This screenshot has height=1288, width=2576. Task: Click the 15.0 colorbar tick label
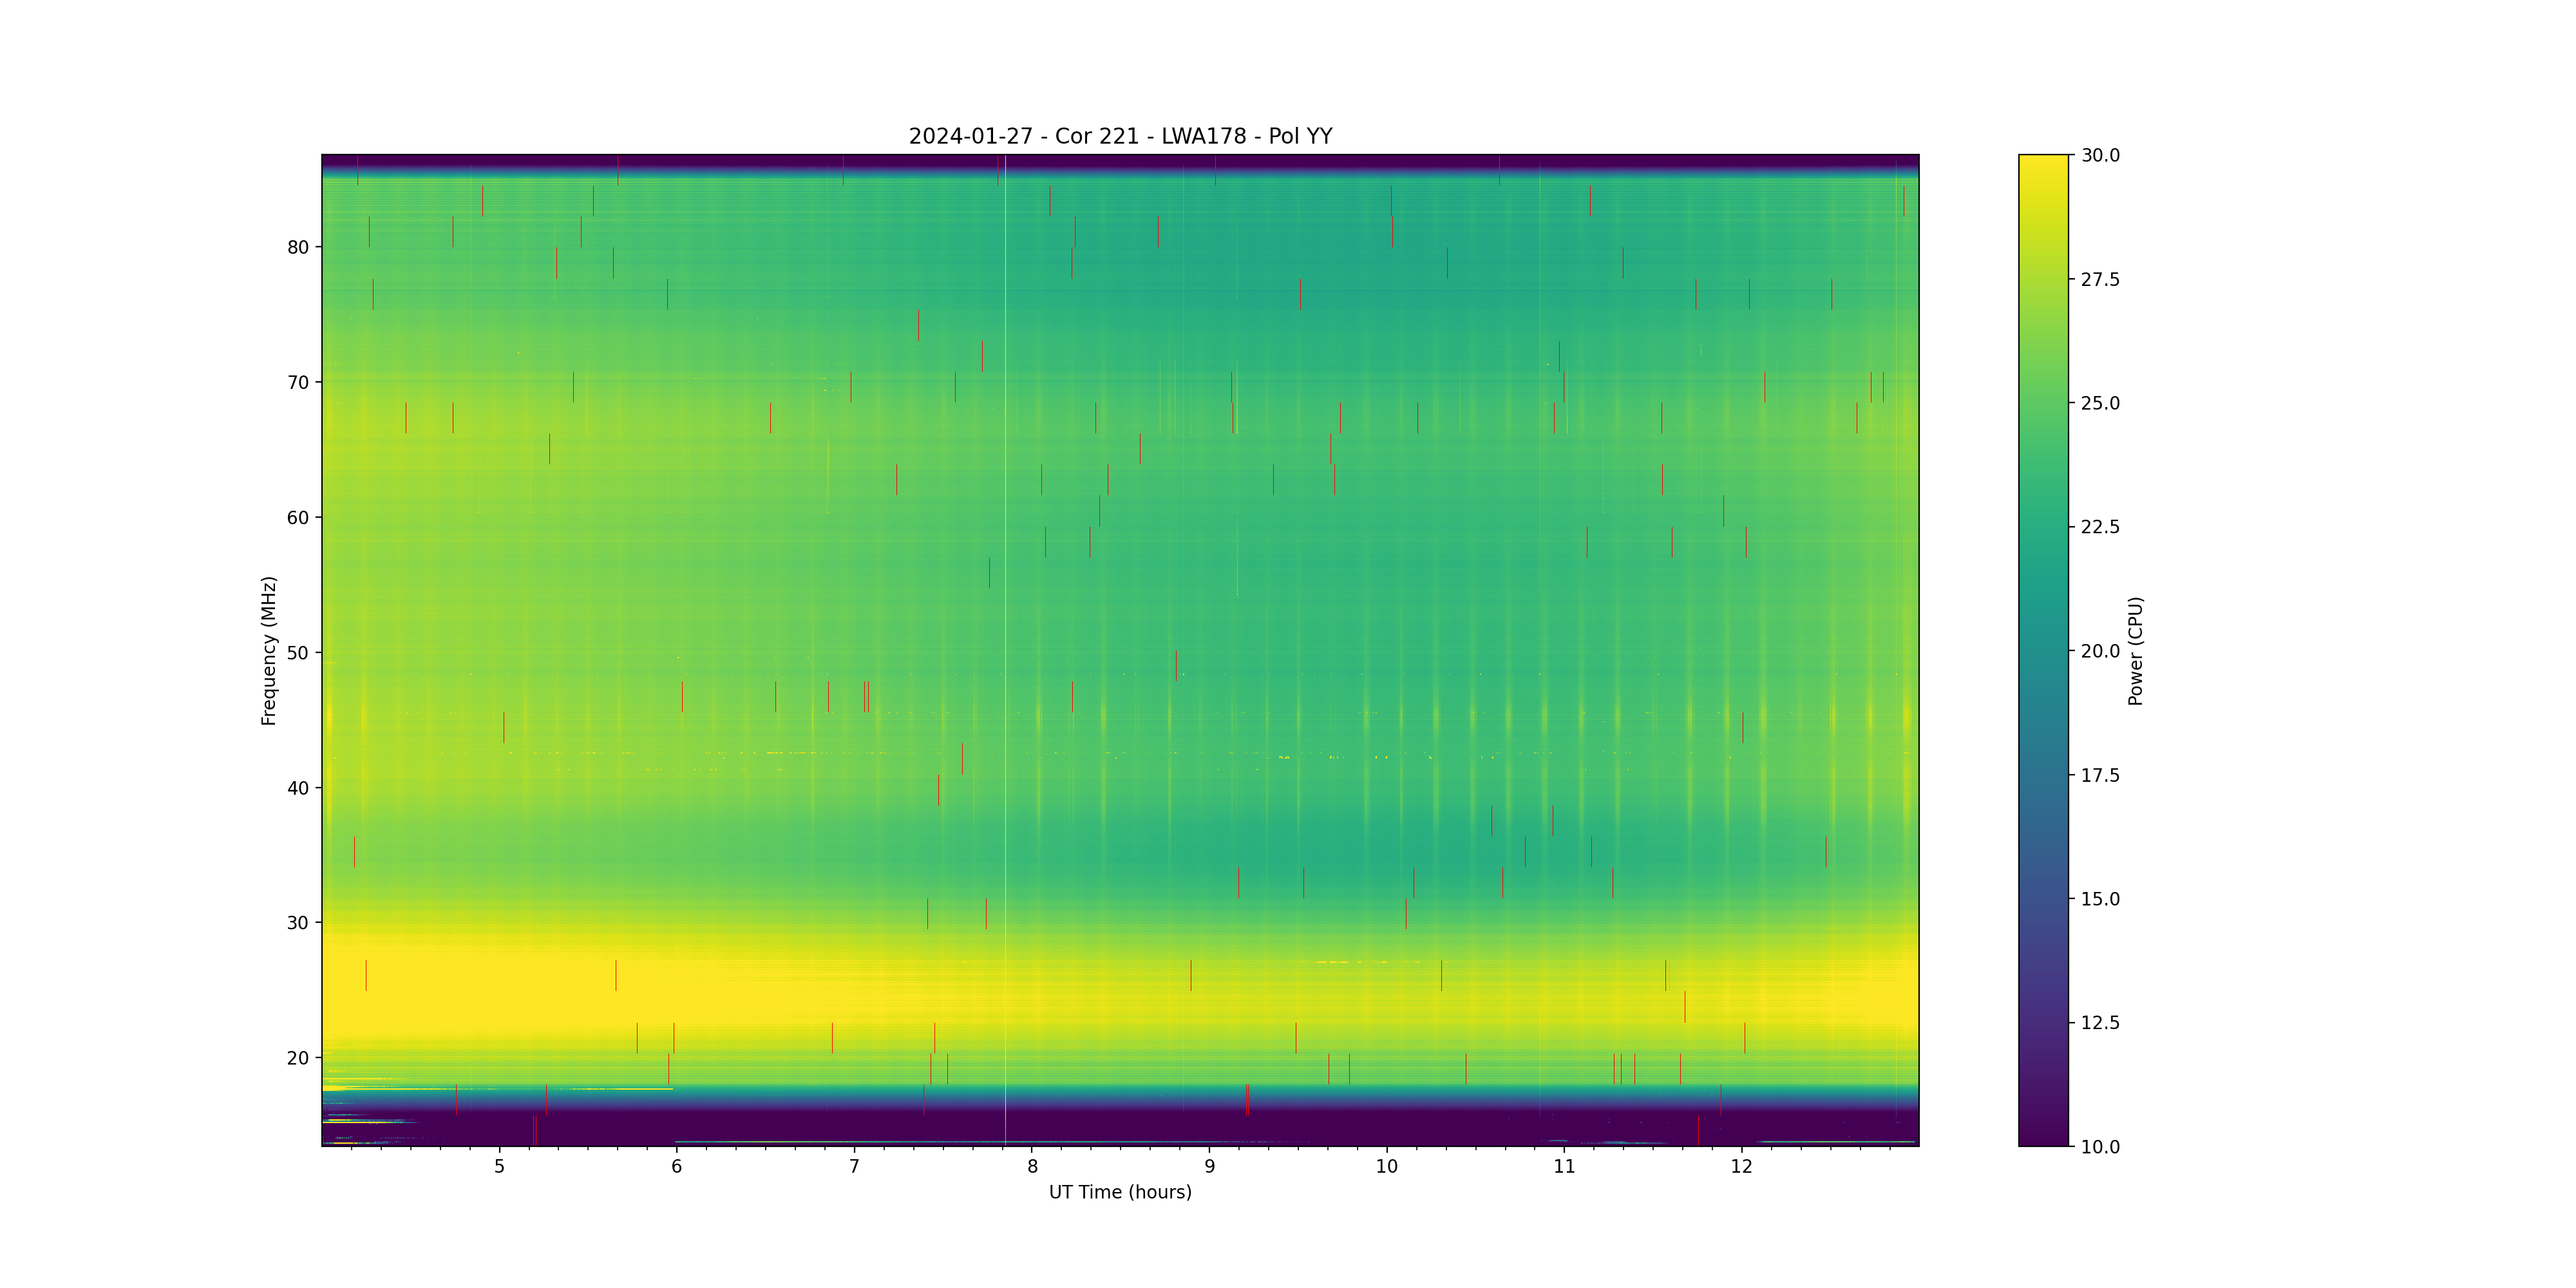[x=2100, y=899]
